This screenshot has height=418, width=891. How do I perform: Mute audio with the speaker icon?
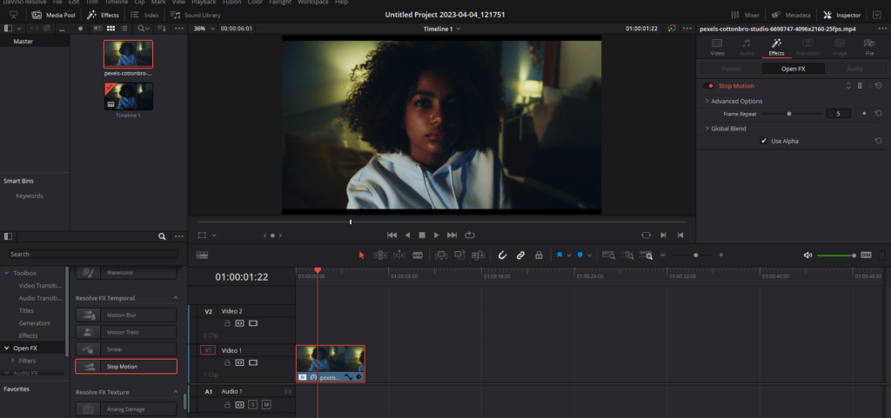pyautogui.click(x=807, y=255)
